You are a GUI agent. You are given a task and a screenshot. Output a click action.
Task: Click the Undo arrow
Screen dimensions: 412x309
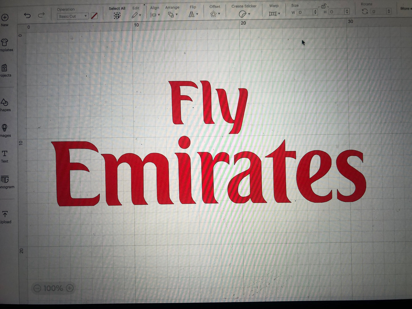tap(28, 15)
